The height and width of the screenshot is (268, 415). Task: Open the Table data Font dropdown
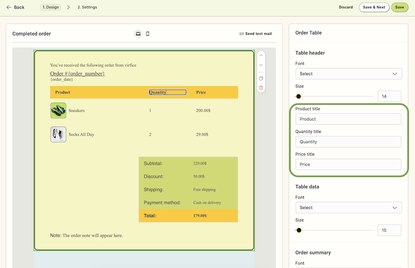click(348, 208)
